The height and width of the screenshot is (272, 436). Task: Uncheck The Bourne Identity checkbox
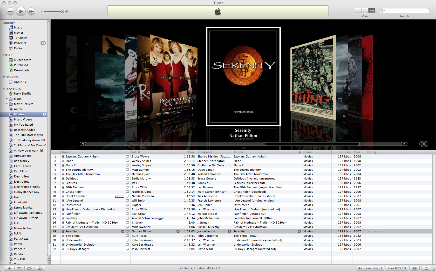63,170
